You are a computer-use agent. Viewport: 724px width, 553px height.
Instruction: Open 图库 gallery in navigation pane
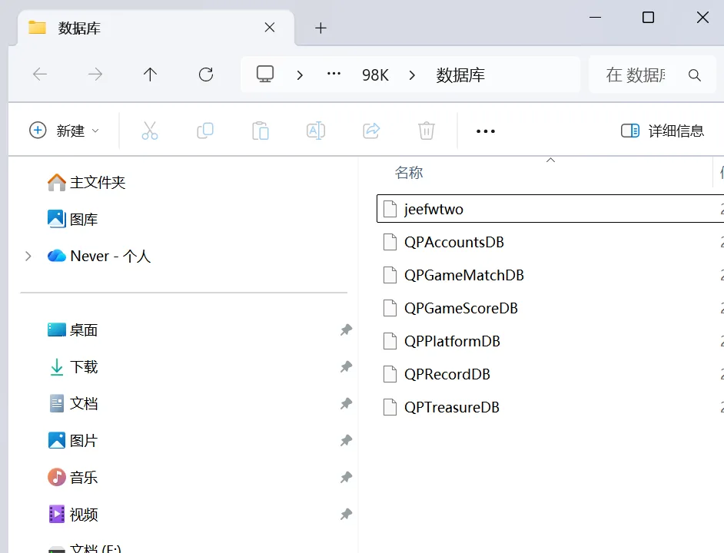(72, 219)
